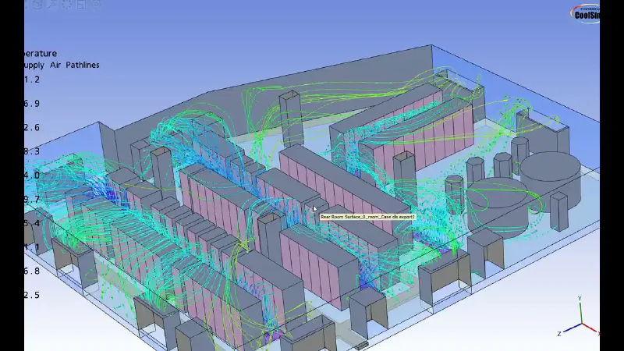Click the Rear Room Surface tooltip label

pyautogui.click(x=367, y=217)
